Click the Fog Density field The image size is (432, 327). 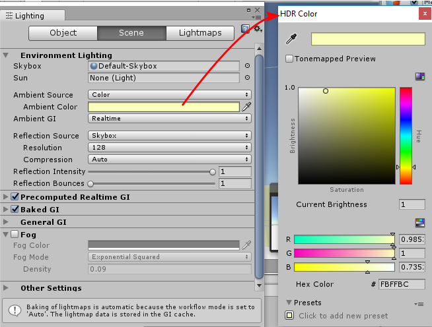170,269
